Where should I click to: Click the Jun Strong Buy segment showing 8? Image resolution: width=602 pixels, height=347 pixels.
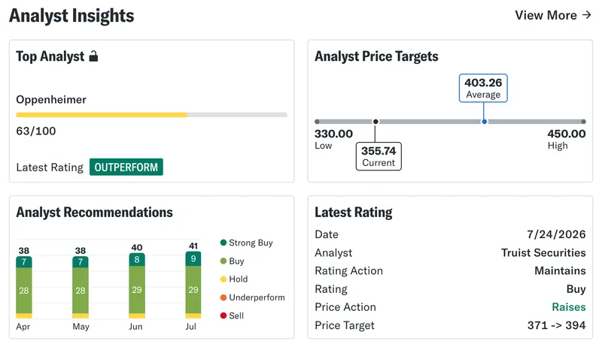pyautogui.click(x=137, y=260)
